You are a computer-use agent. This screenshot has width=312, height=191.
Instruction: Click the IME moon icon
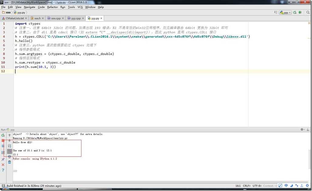coord(291,186)
